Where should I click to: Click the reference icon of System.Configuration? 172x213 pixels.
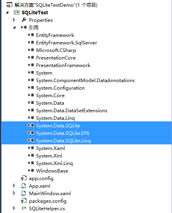coord(31,88)
